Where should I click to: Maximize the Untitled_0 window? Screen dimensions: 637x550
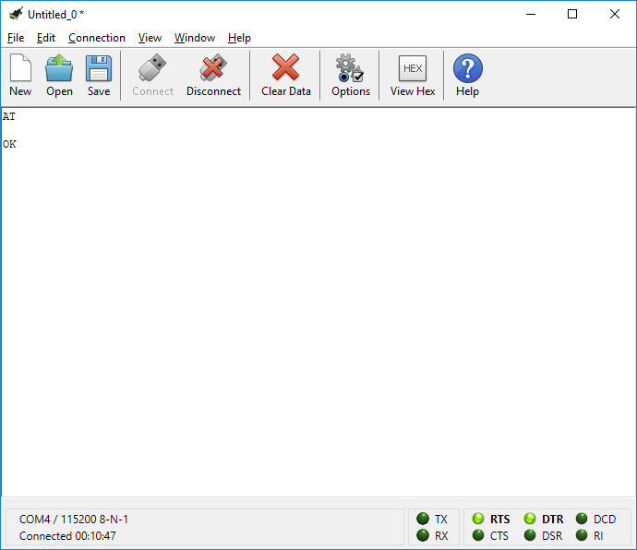pyautogui.click(x=572, y=14)
